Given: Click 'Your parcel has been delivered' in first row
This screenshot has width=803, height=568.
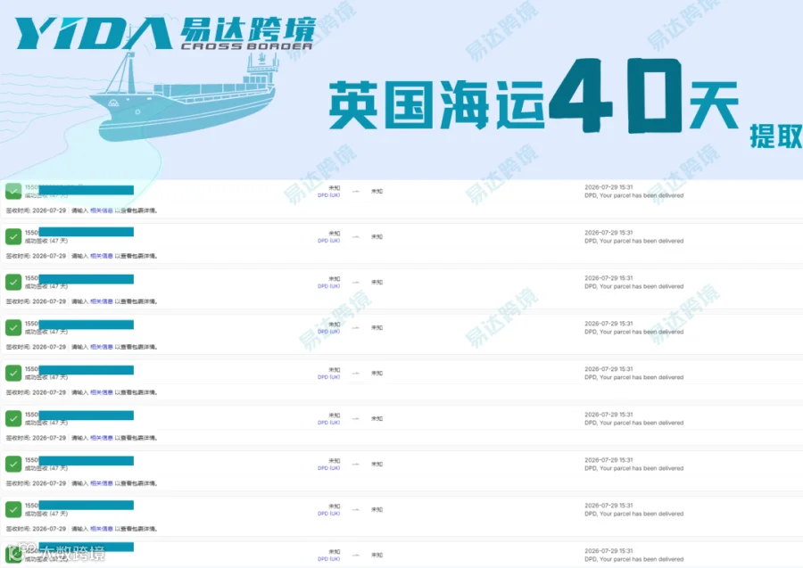Looking at the screenshot, I should click(642, 195).
